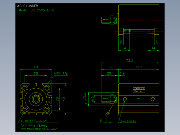This screenshot has height=135, width=180.
Task: Select the right M5 port hole in side view
Action: tap(153, 99)
